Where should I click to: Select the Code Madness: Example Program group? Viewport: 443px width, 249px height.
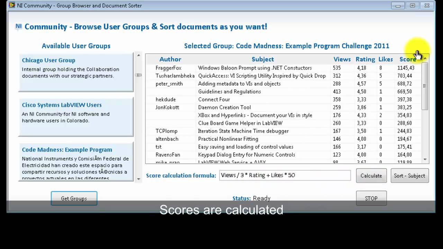(76, 162)
